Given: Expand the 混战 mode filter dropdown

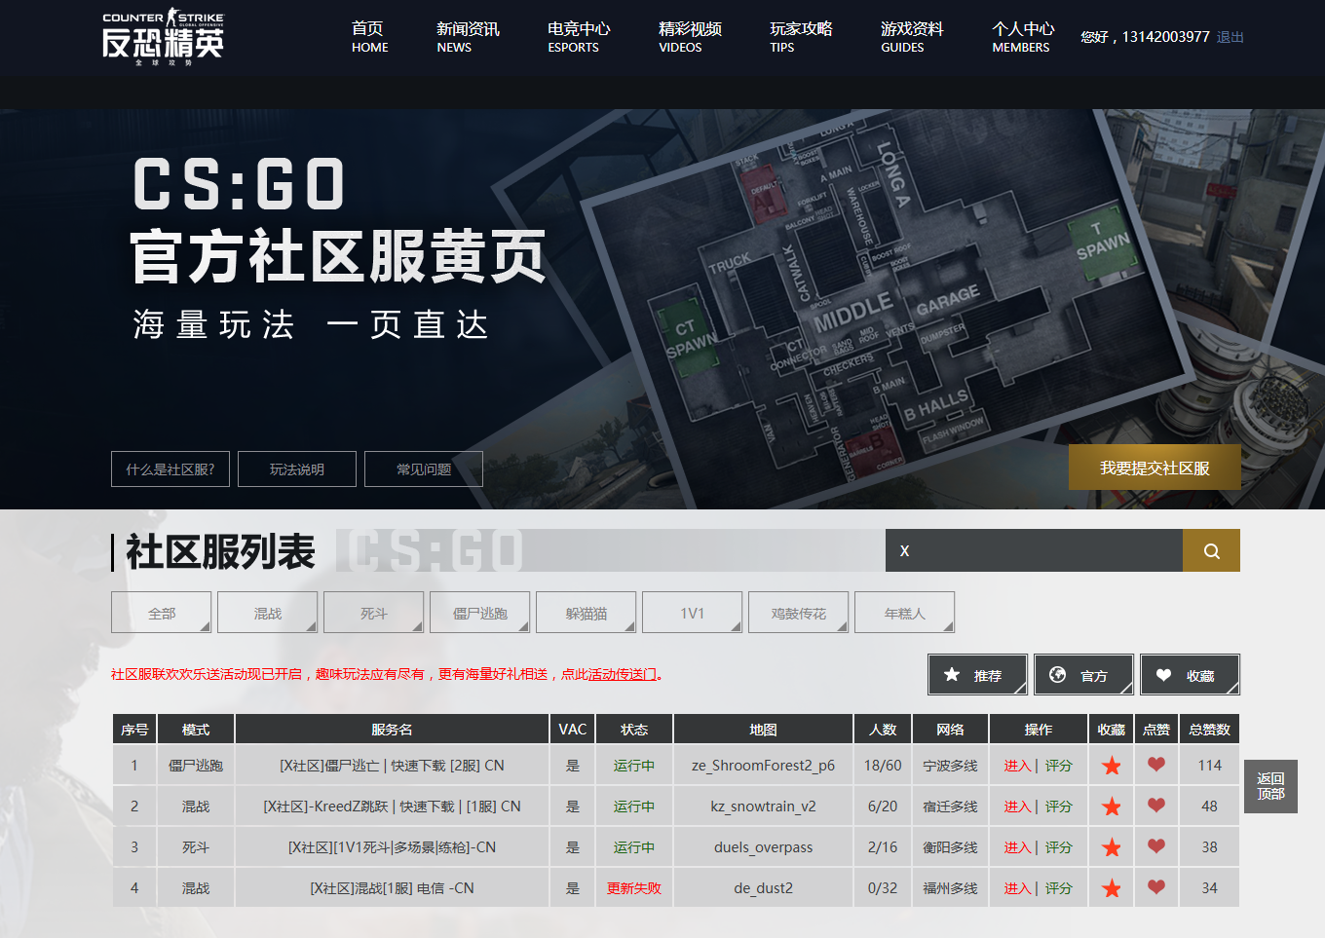Looking at the screenshot, I should pyautogui.click(x=268, y=613).
